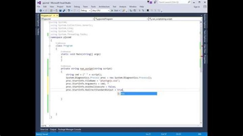243x136 pixels.
Task: Click the Navigate Backward toolbar icon
Action: pos(40,10)
